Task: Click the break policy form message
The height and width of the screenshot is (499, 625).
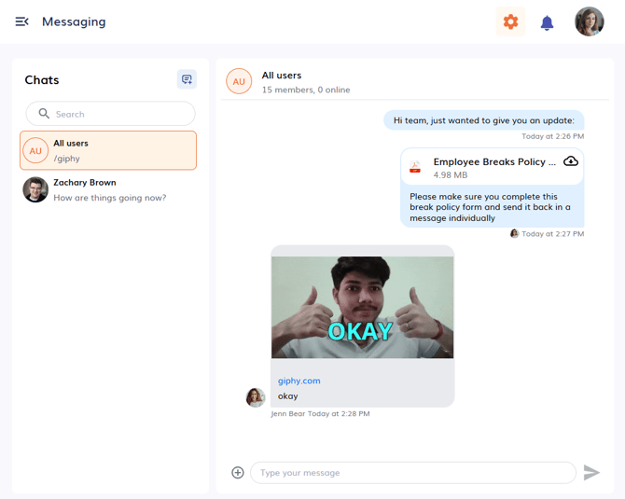Action: coord(492,207)
